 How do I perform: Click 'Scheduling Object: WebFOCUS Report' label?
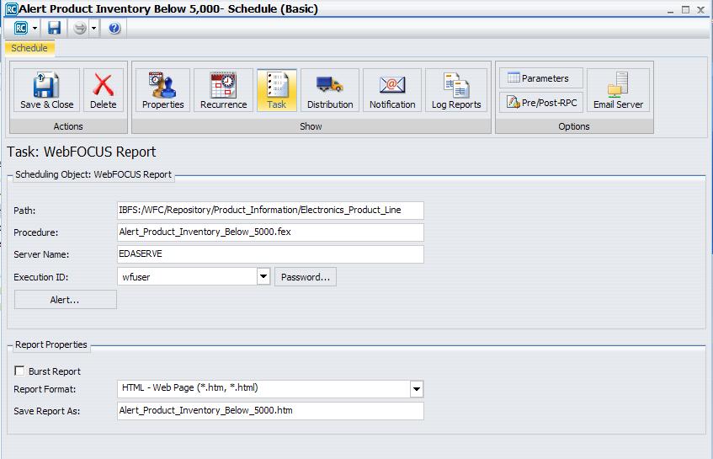coord(93,174)
